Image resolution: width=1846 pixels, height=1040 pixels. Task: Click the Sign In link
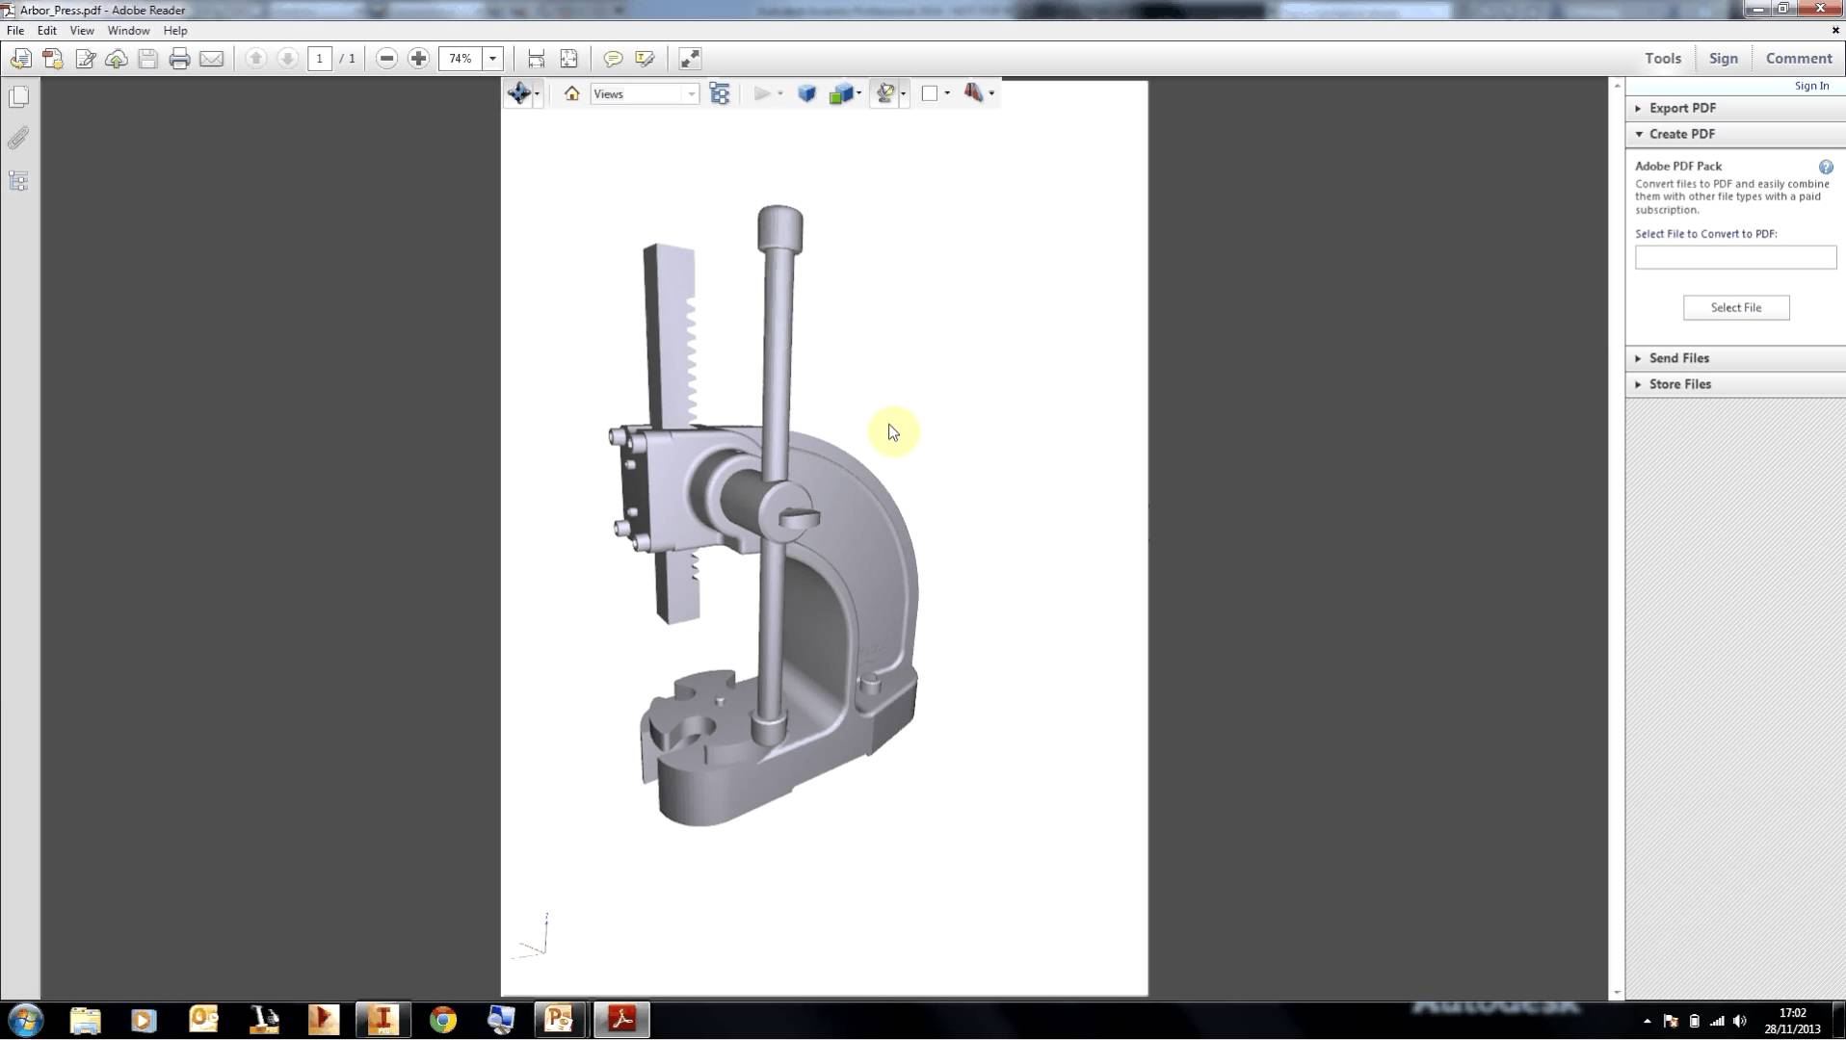coord(1811,86)
